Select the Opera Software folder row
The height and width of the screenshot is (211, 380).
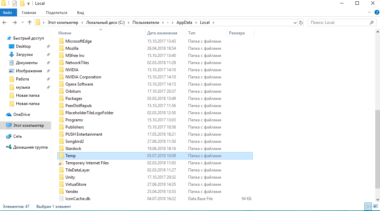pos(155,84)
